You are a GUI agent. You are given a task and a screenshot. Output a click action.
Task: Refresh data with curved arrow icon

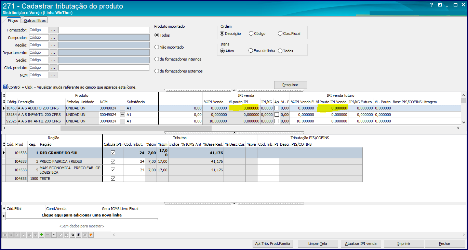pyautogui.click(x=72, y=235)
